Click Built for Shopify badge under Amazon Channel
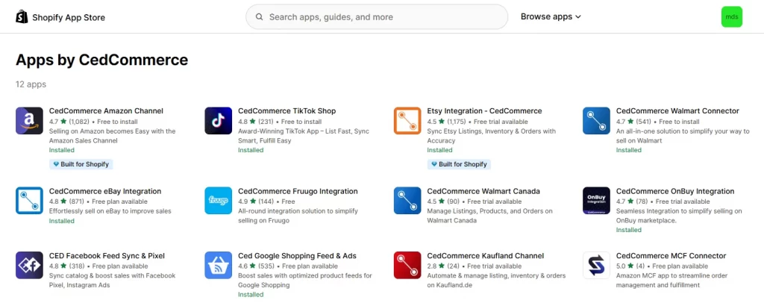Viewport: 764px width, 303px height. pyautogui.click(x=81, y=164)
